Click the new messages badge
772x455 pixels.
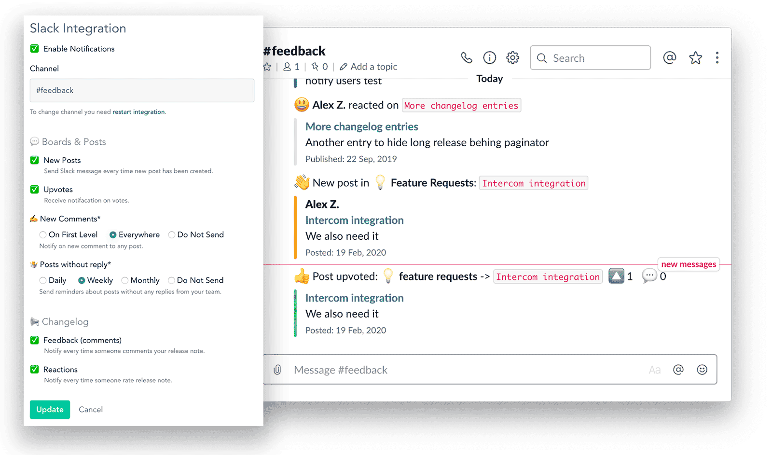(689, 264)
